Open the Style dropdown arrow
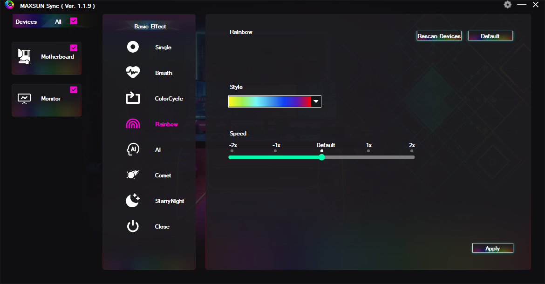Viewport: 545px width, 284px height. (x=316, y=101)
